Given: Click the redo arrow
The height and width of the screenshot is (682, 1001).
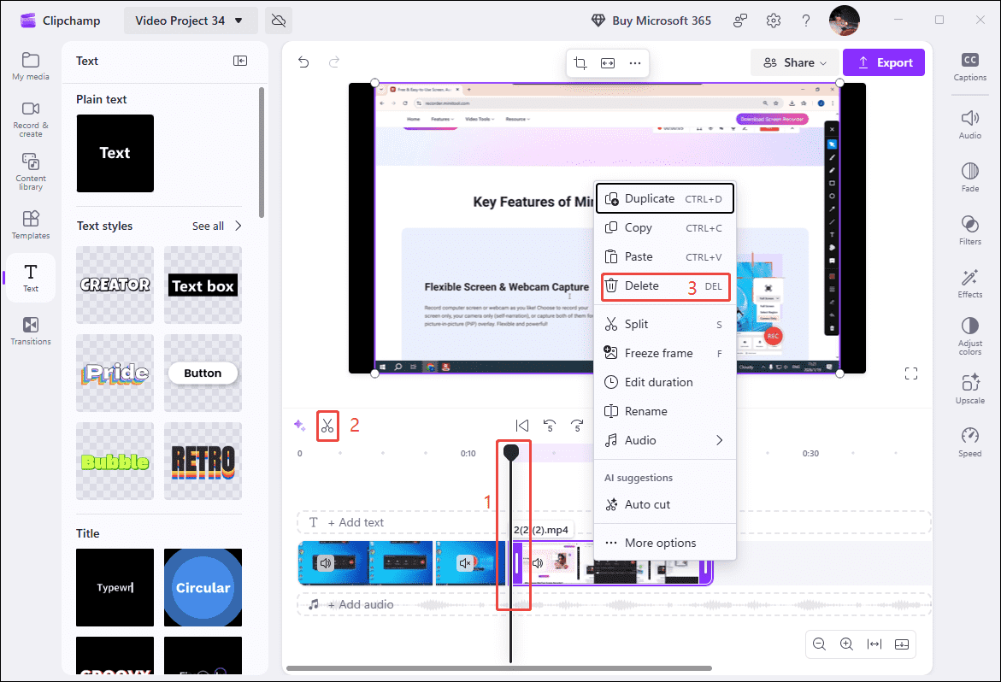Looking at the screenshot, I should (x=334, y=62).
